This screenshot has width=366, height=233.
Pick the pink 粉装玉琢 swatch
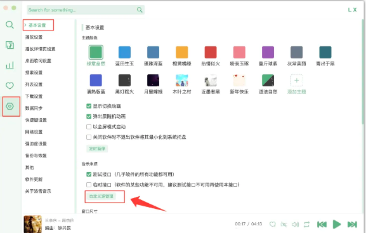239,52
